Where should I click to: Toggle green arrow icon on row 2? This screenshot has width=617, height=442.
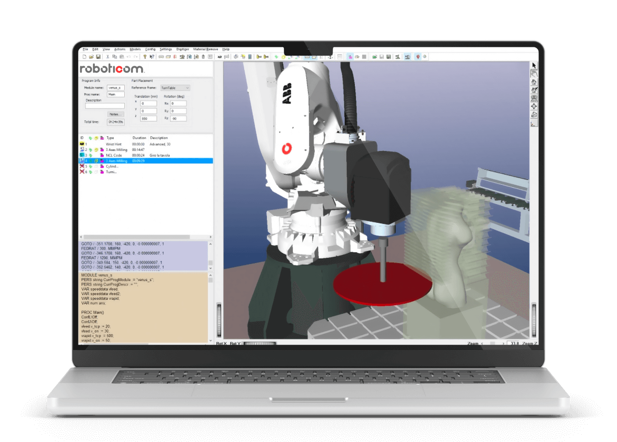[x=90, y=150]
